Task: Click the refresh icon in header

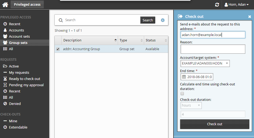Action: point(217,5)
